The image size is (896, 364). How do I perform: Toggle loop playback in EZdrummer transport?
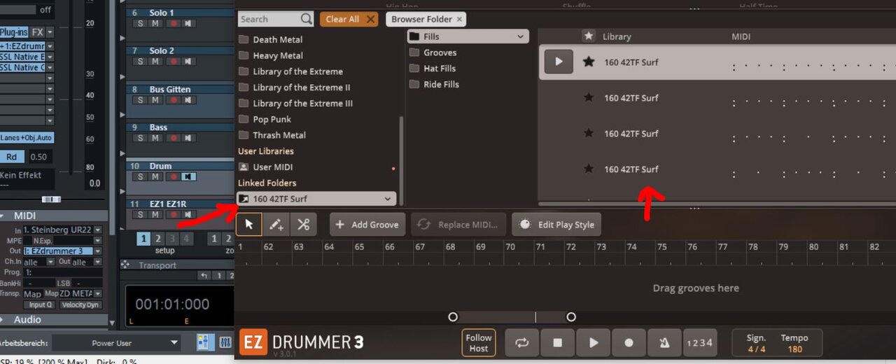(x=521, y=342)
